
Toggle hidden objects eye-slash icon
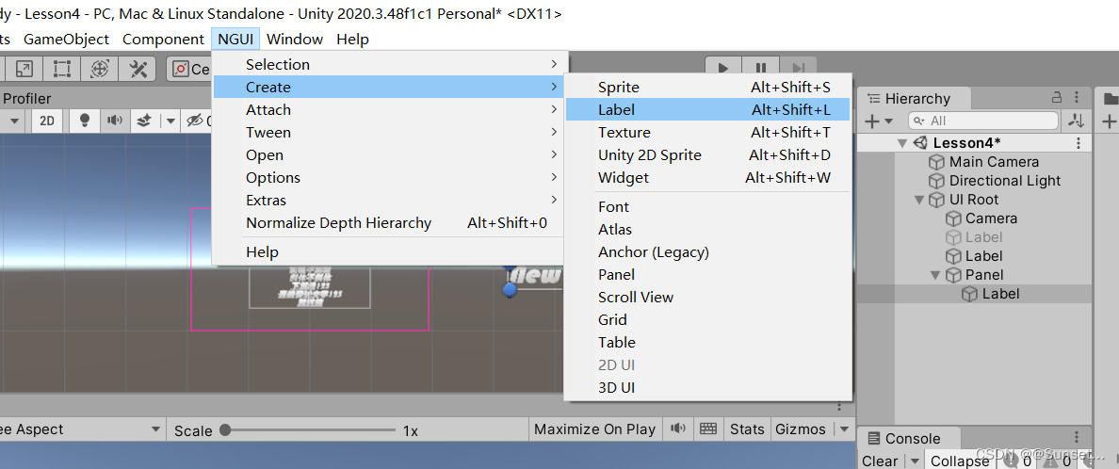195,121
